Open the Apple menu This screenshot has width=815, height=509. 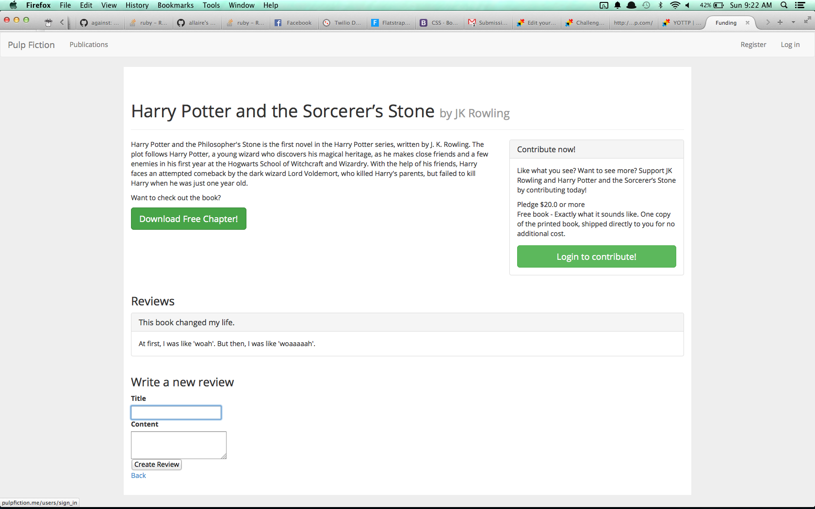13,5
